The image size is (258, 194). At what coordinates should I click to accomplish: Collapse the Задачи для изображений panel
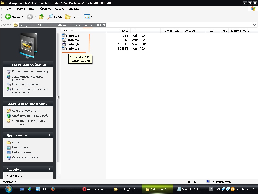click(x=50, y=64)
